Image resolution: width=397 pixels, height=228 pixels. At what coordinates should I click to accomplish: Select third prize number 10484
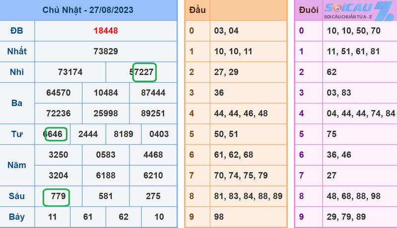pos(106,93)
